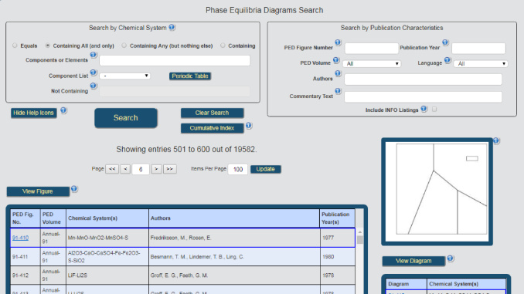Open help icon next to Hide Help Icons
Viewport: 524px width, 294px height.
tap(63, 110)
